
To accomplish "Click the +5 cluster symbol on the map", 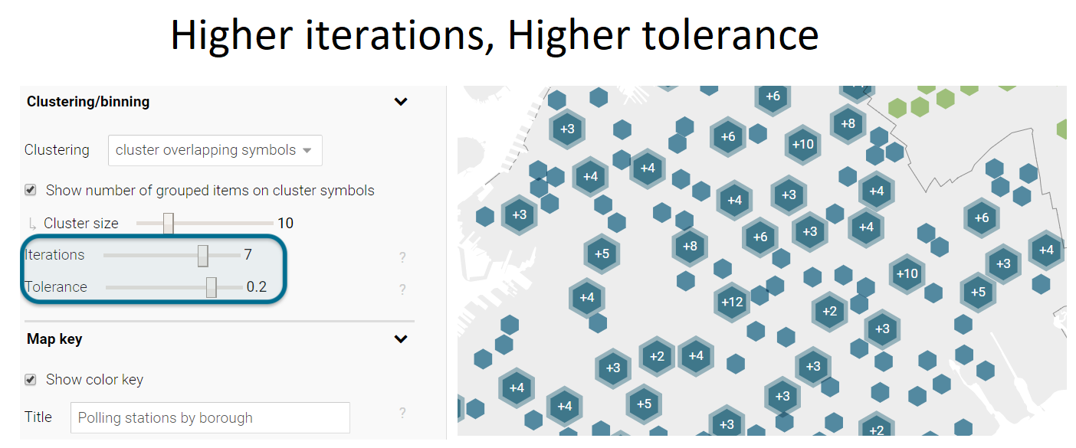I will tap(602, 253).
